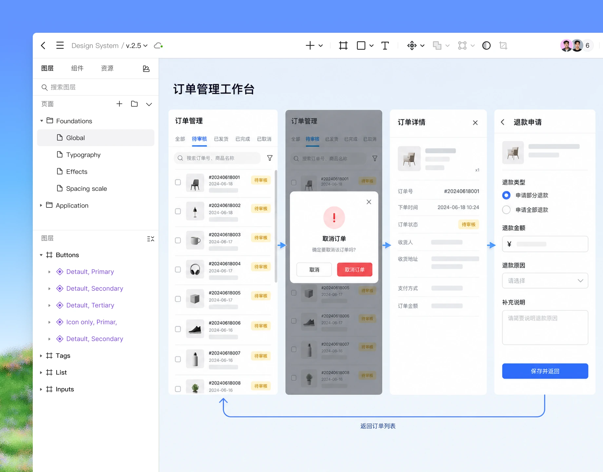The width and height of the screenshot is (603, 472).
Task: Click the blue 保存并返回 button
Action: coord(545,371)
